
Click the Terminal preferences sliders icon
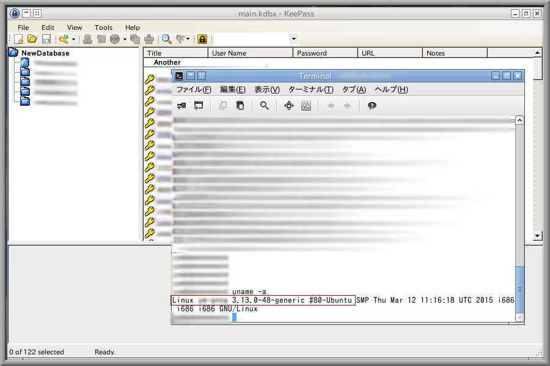point(306,106)
